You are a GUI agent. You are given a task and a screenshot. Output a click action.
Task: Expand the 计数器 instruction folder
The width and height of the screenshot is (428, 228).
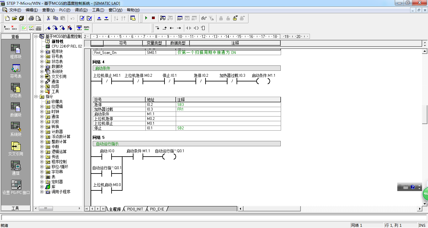[x=42, y=132]
